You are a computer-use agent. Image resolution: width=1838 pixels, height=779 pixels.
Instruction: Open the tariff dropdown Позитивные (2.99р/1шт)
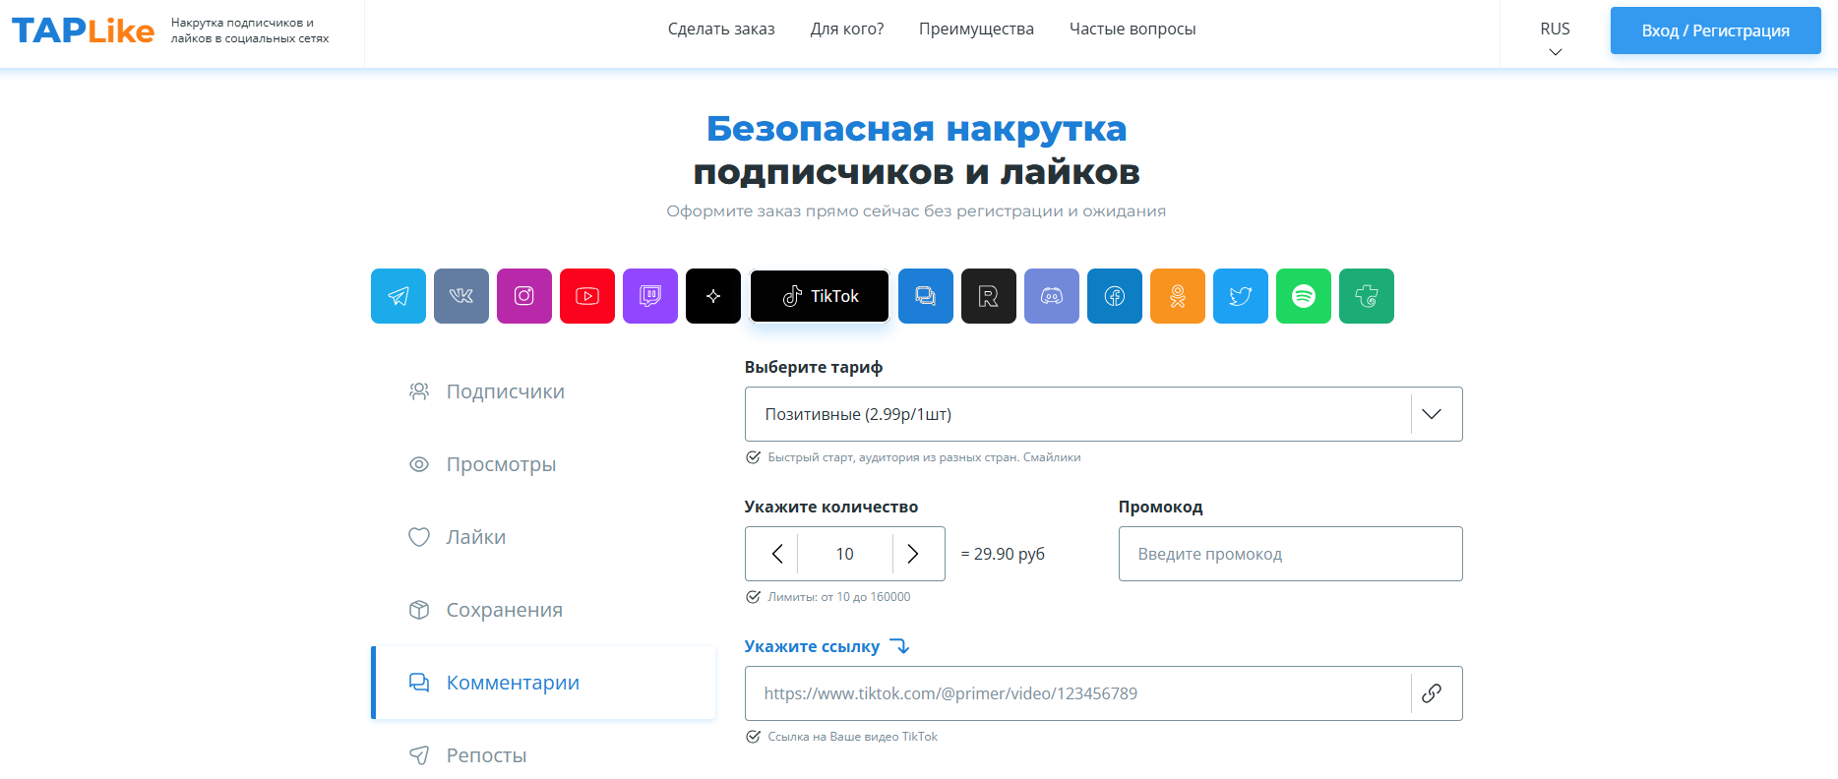(x=1103, y=414)
